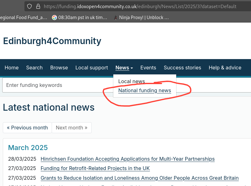Open the Ninja Proxy bookmark
The width and height of the screenshot is (251, 186).
coord(141,18)
